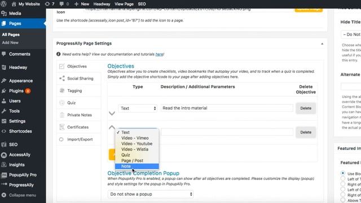Click the Quiz tab icon

(61, 103)
